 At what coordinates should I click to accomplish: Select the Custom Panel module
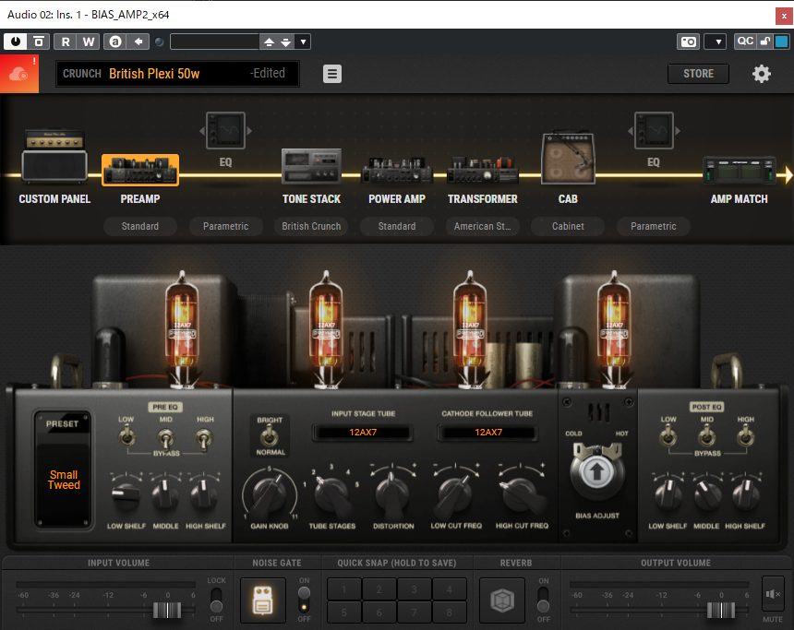coord(54,158)
